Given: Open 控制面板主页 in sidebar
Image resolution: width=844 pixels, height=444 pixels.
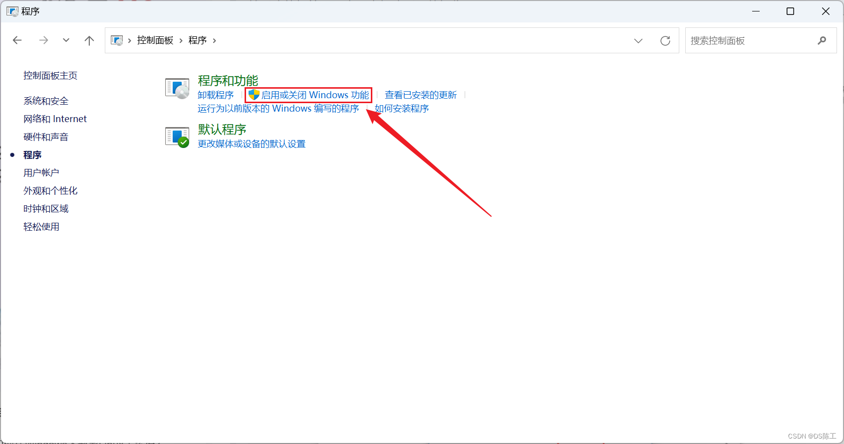Looking at the screenshot, I should tap(50, 76).
